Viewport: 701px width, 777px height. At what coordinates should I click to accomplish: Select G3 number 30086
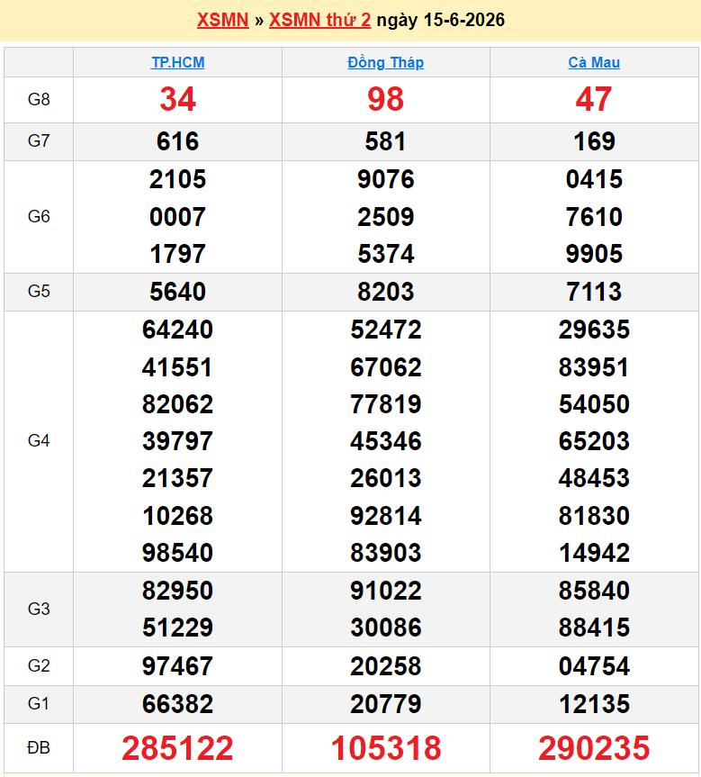(385, 628)
